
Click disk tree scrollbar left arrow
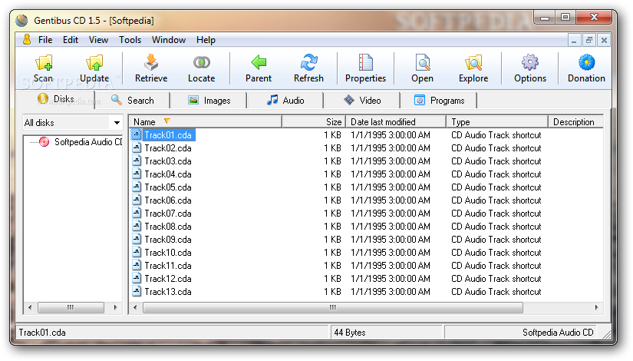point(30,308)
